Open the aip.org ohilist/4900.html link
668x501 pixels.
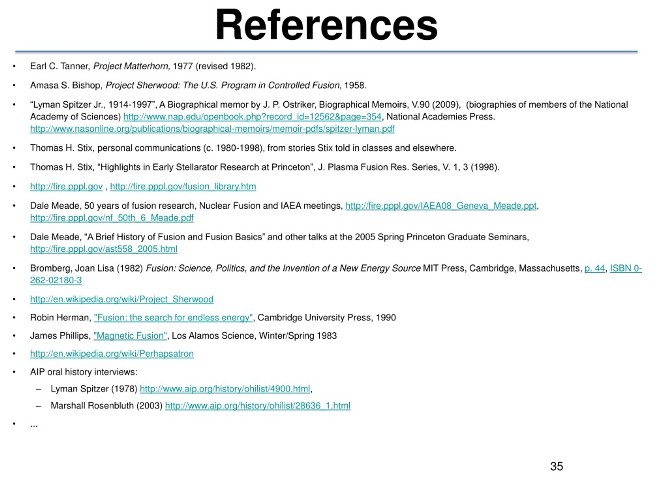[x=225, y=389]
